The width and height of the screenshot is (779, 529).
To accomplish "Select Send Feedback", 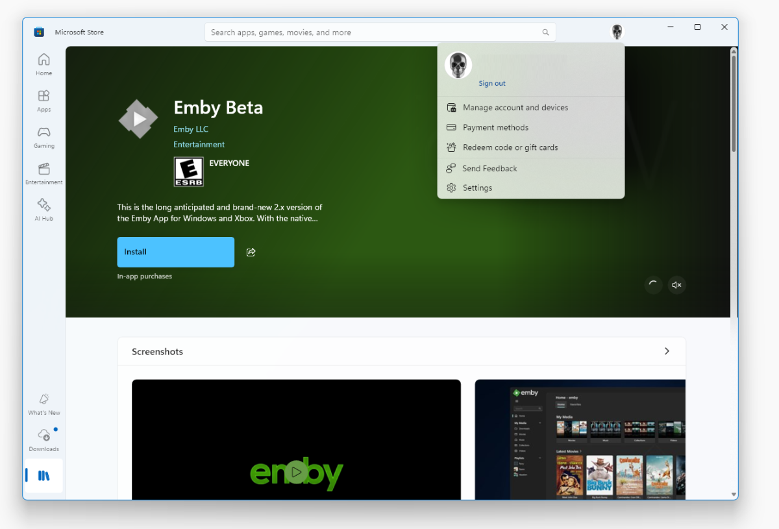I will click(x=531, y=168).
